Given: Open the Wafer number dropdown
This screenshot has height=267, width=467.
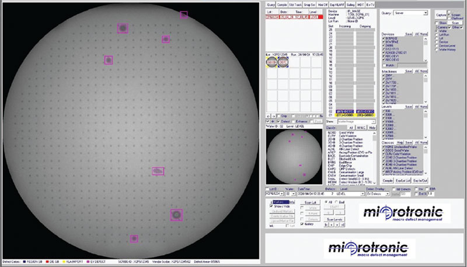Looking at the screenshot, I should coord(290,194).
